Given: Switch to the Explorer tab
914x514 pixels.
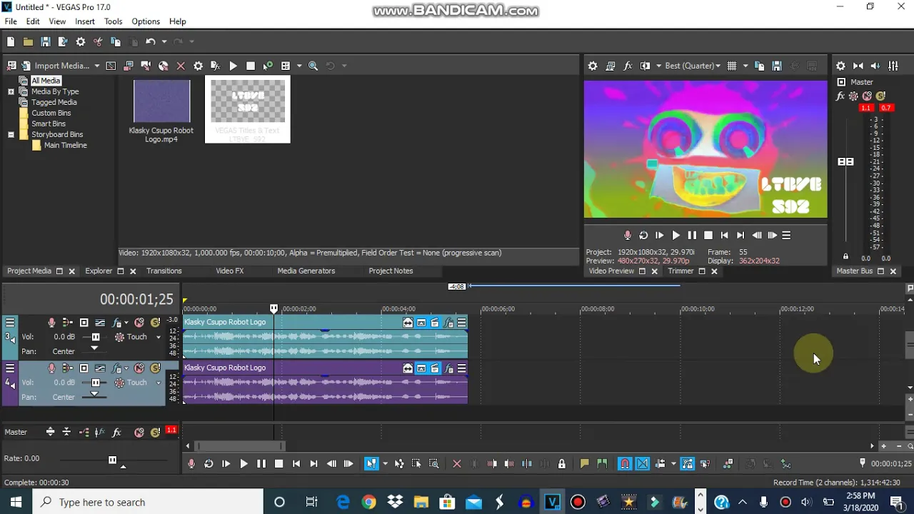Looking at the screenshot, I should pyautogui.click(x=99, y=271).
